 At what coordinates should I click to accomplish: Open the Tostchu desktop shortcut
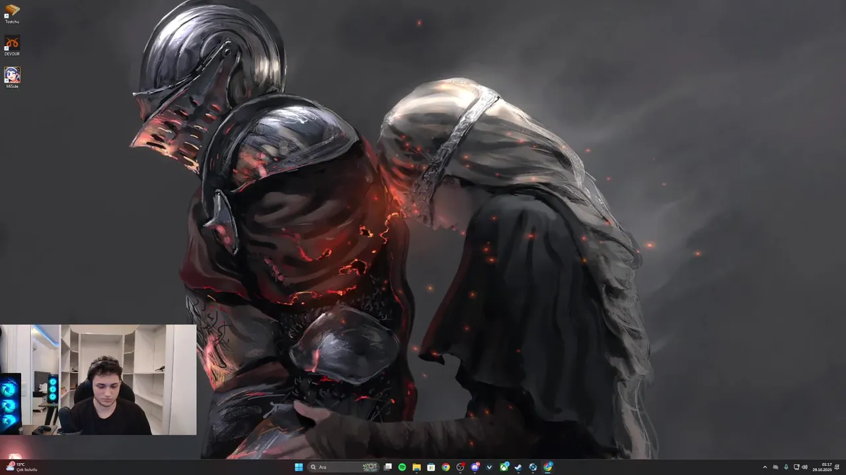[x=12, y=13]
